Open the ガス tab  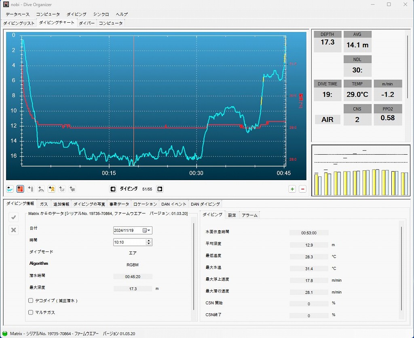(44, 204)
